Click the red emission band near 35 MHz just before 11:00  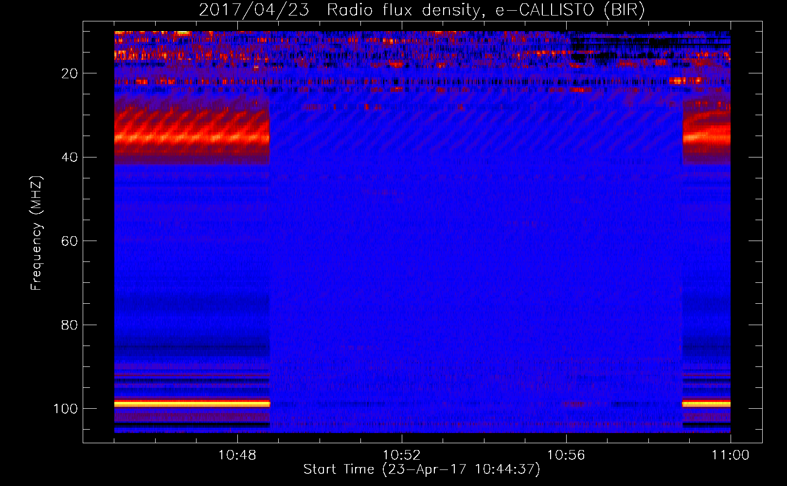point(706,132)
